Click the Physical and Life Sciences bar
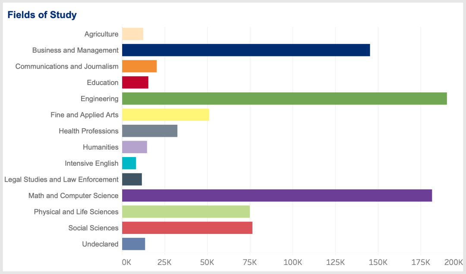 186,211
